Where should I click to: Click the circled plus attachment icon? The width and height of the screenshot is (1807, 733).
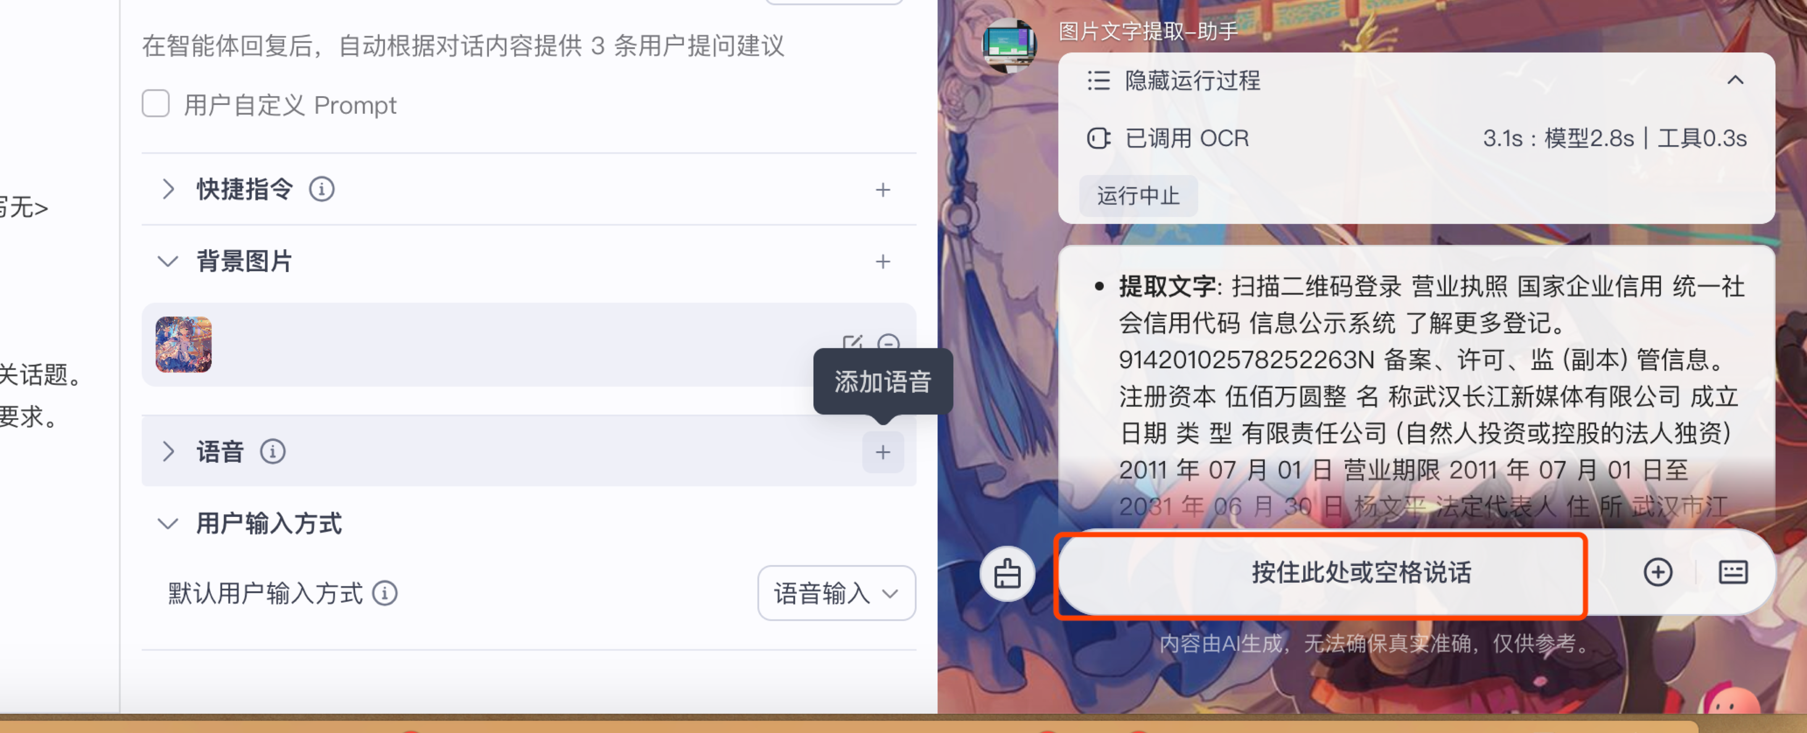coord(1658,572)
